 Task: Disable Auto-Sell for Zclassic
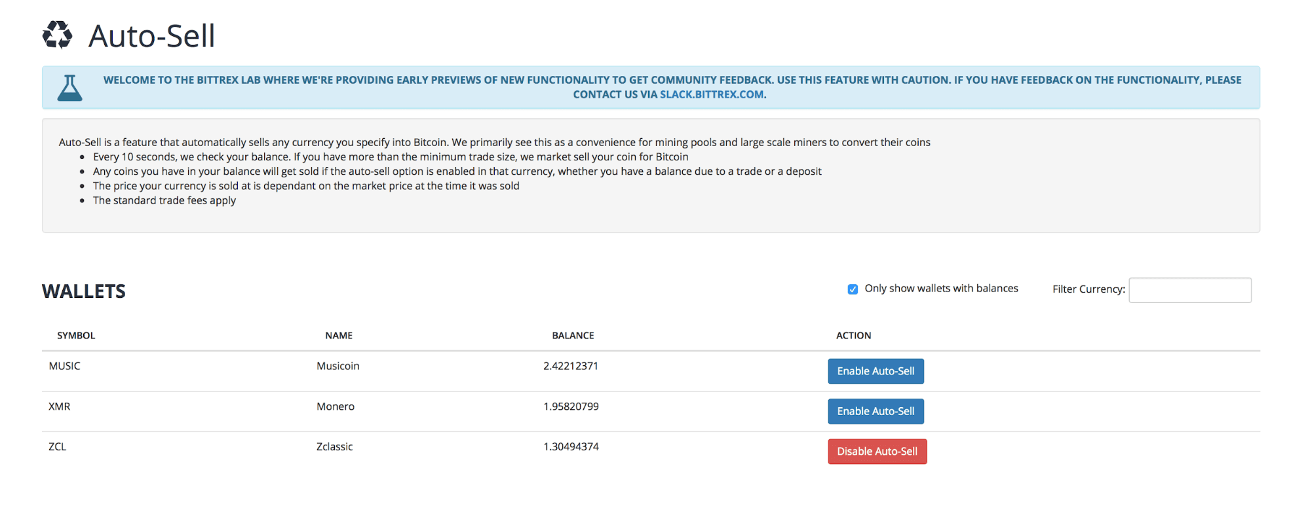(877, 452)
